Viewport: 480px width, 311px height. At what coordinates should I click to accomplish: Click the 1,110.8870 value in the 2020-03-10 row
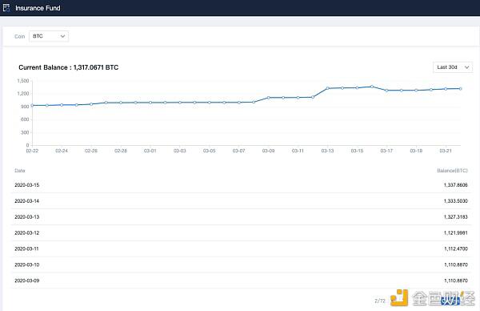coord(456,265)
